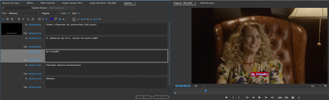
Task: Toggle italic caption text
Action: (23, 19)
